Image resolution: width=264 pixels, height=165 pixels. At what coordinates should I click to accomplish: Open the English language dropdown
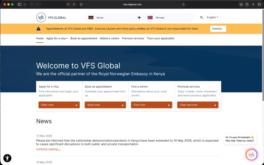click(212, 17)
